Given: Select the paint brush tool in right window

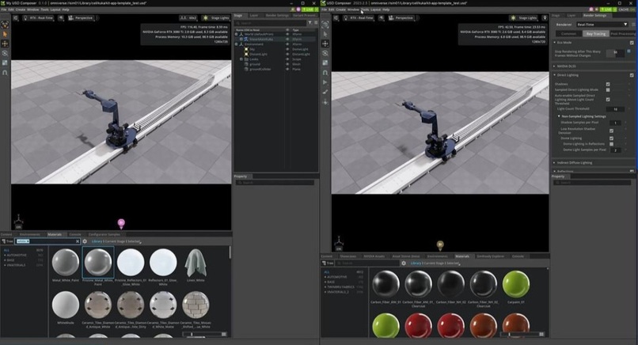Looking at the screenshot, I should pos(325,92).
